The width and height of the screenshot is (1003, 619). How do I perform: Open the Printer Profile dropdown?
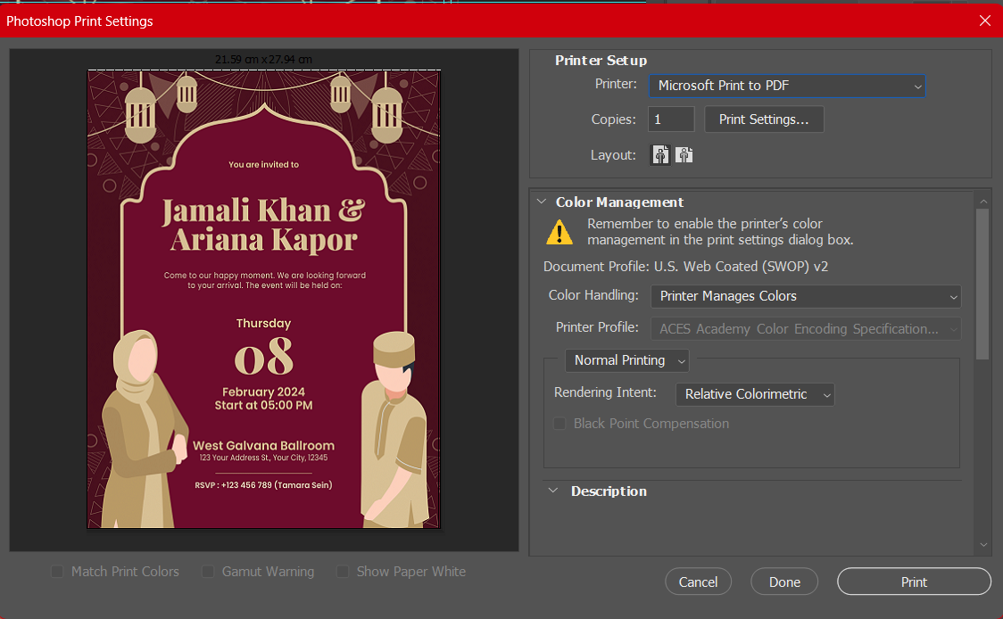(805, 329)
